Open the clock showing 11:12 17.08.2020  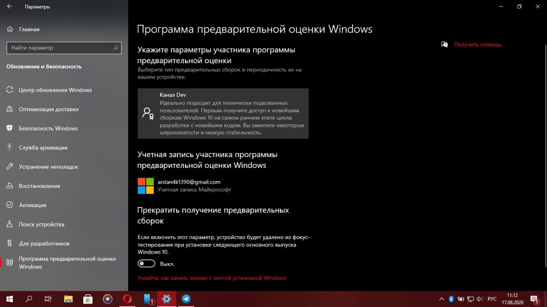(512, 299)
